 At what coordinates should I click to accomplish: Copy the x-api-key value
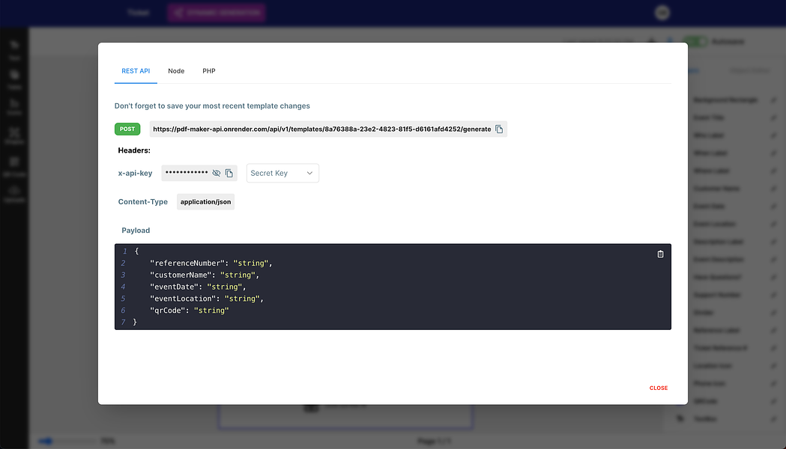coord(229,173)
